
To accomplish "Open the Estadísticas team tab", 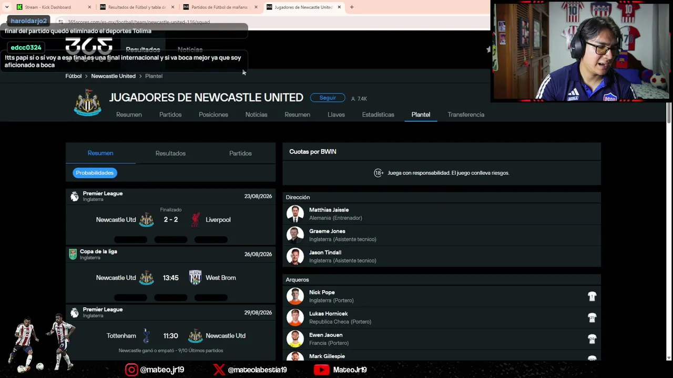I will [x=378, y=114].
